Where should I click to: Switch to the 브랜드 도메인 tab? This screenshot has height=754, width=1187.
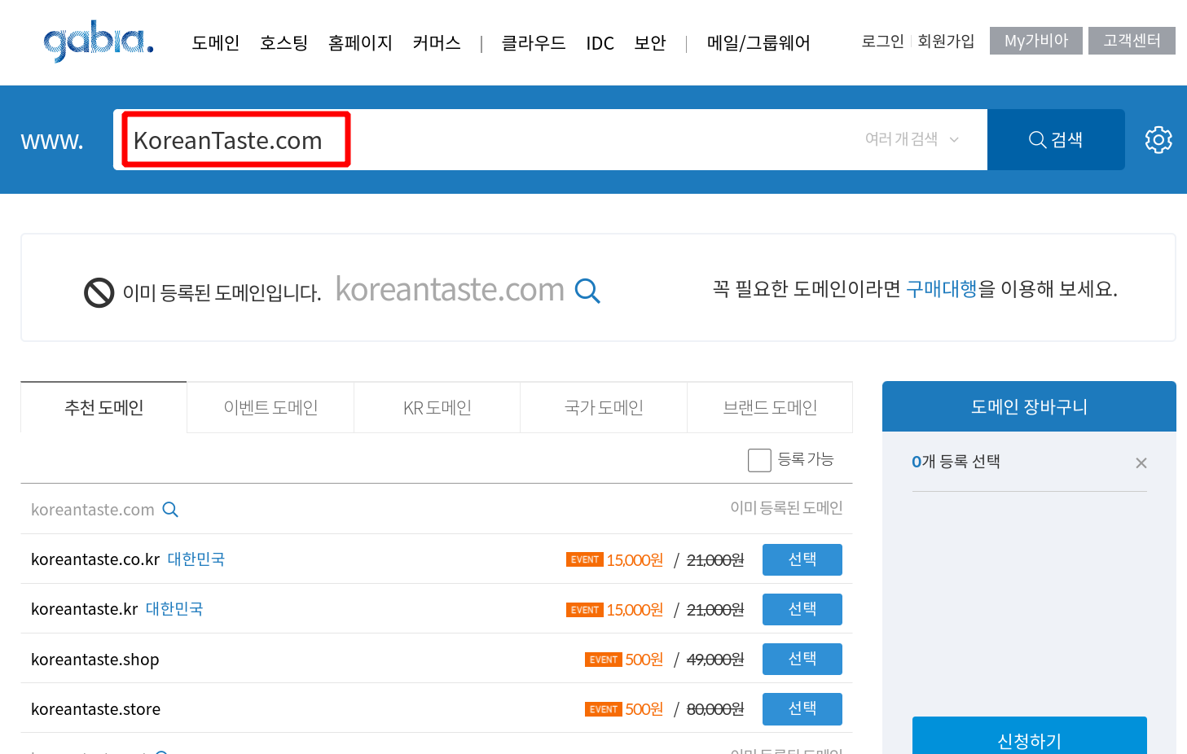[x=770, y=407]
